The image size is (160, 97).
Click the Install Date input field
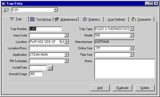(x=38, y=68)
